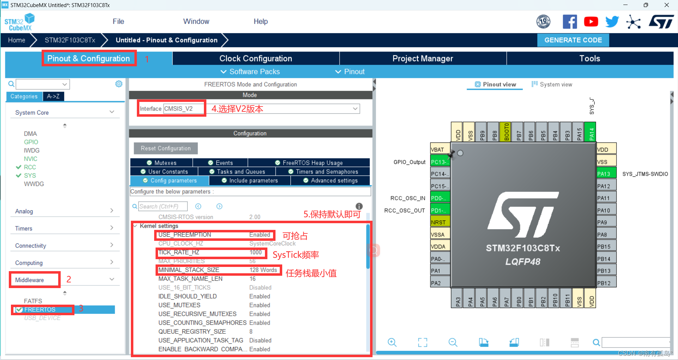Collapse the Kernel settings group

click(135, 226)
